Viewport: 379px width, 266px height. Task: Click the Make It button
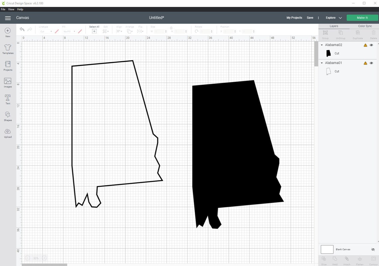362,18
